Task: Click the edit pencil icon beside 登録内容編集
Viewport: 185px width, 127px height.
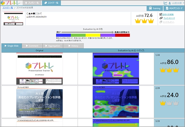Action: point(161,14)
